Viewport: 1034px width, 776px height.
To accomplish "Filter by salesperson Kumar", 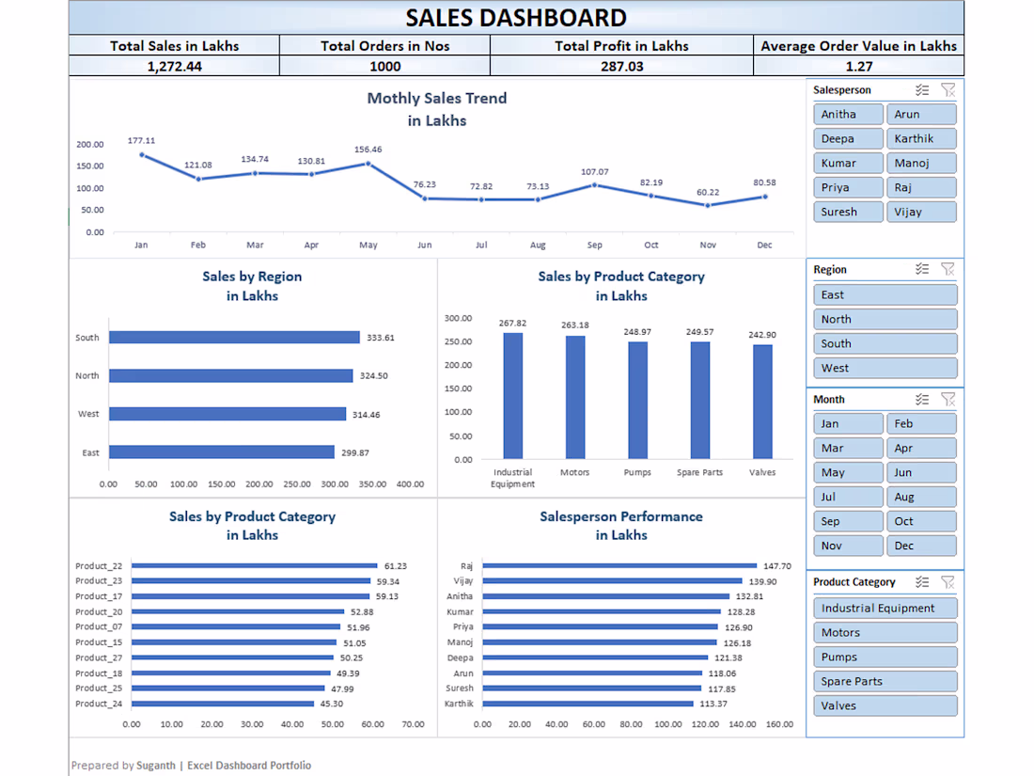I will 848,163.
